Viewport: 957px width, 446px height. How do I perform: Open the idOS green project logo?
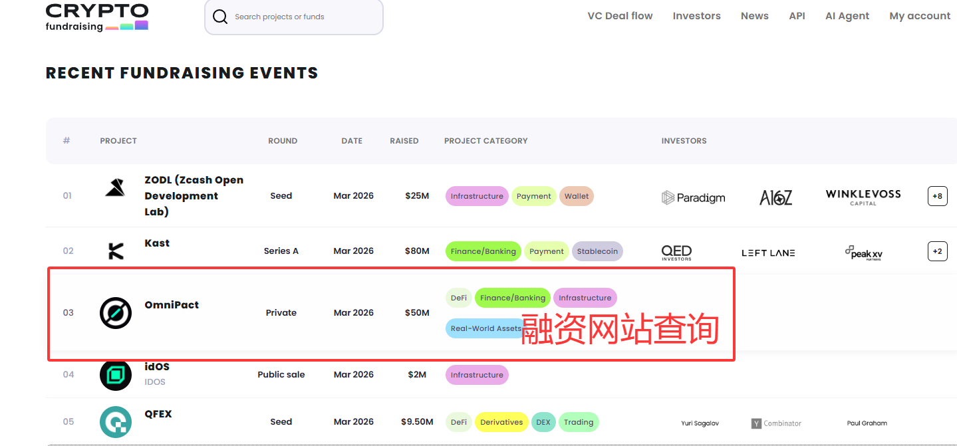coord(116,375)
